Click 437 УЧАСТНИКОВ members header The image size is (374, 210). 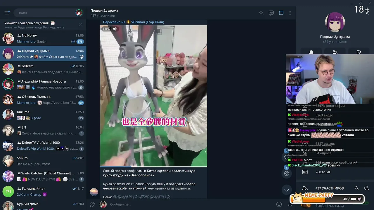point(330,188)
